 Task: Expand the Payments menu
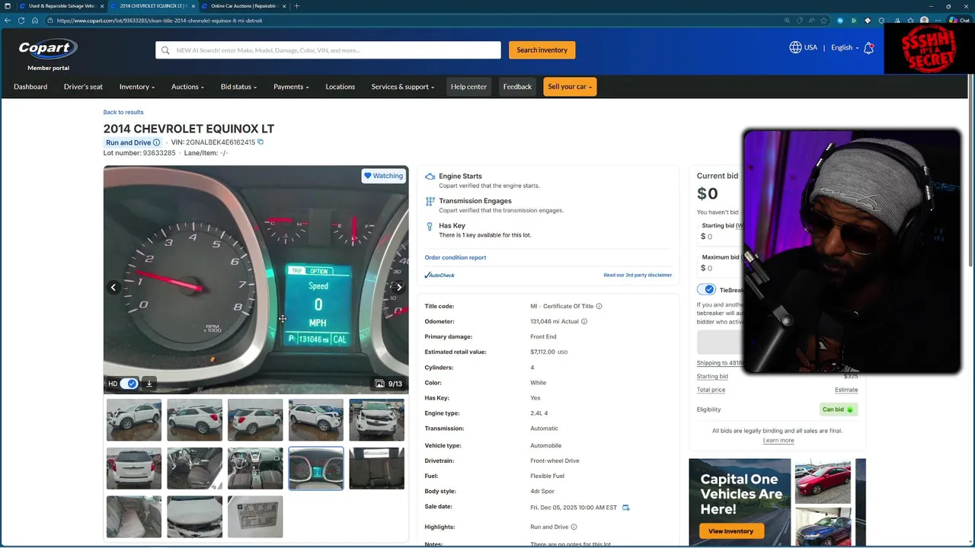tap(291, 87)
